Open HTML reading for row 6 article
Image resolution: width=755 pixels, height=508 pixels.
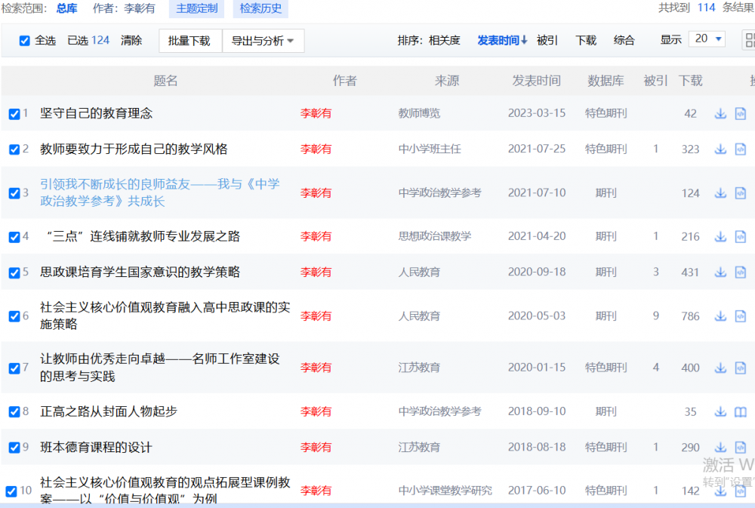[x=741, y=316]
